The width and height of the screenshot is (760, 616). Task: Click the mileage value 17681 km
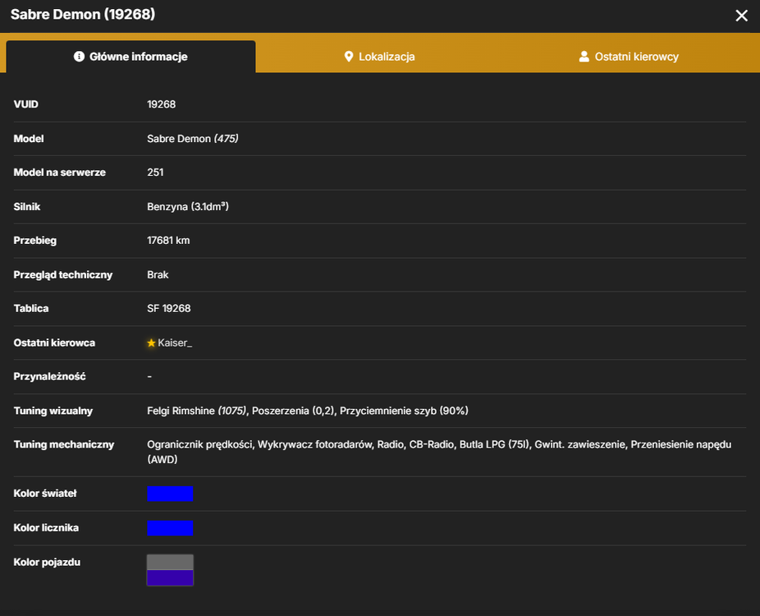(168, 241)
